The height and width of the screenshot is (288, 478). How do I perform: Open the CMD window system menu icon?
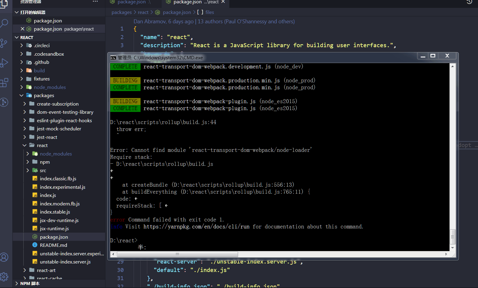(113, 57)
